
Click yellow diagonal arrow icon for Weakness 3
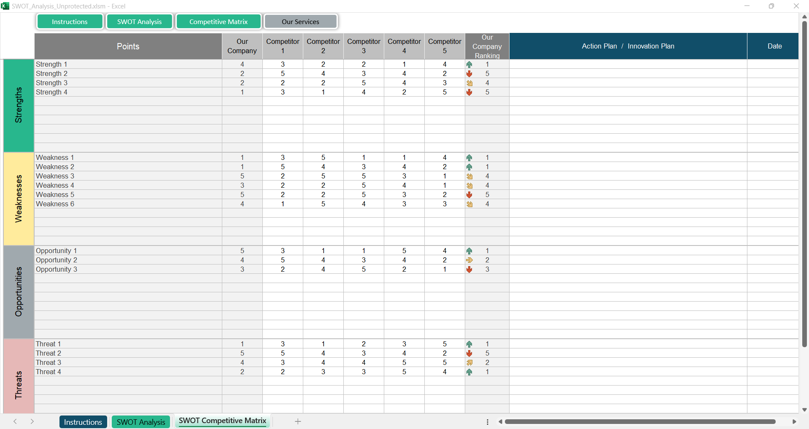click(x=469, y=176)
